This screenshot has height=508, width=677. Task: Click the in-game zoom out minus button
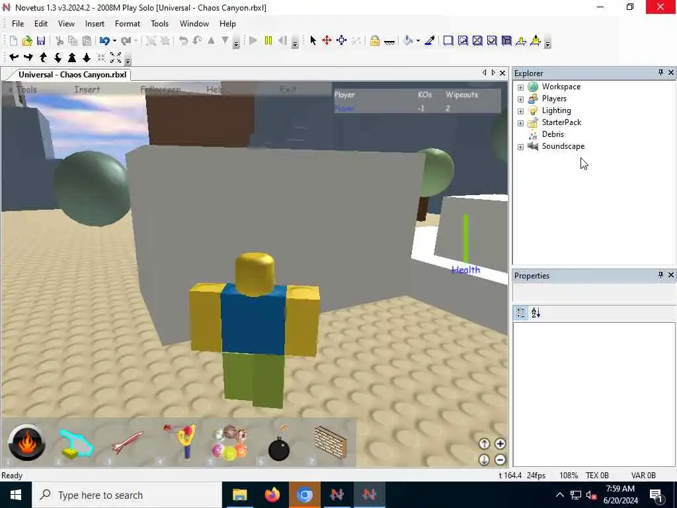[x=500, y=460]
